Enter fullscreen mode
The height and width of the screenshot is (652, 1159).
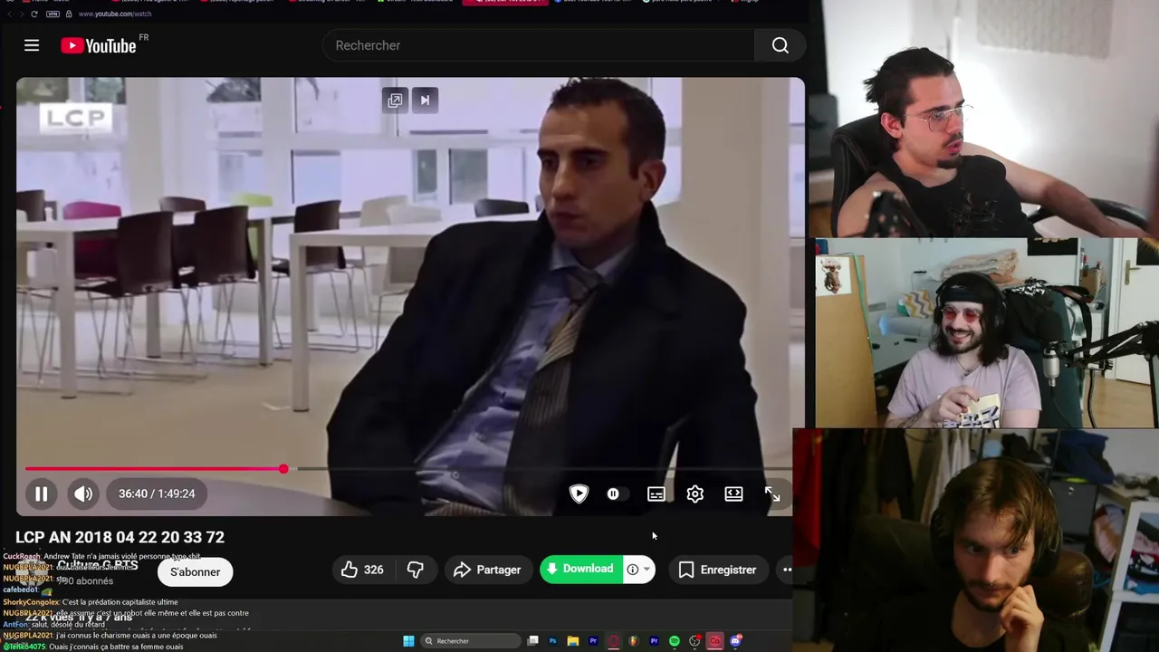coord(772,494)
